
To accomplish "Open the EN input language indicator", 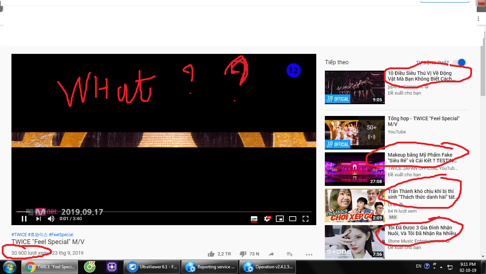I will [419, 266].
